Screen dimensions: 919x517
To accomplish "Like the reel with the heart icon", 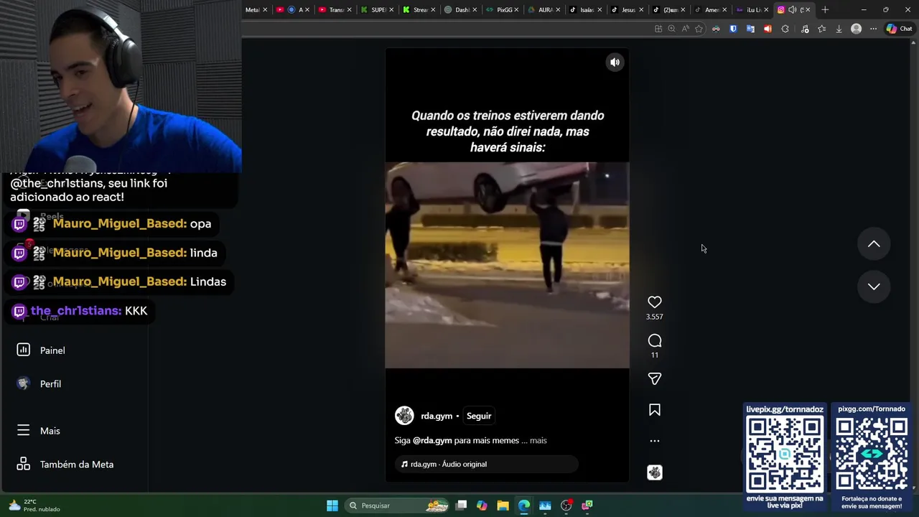I will pos(654,302).
